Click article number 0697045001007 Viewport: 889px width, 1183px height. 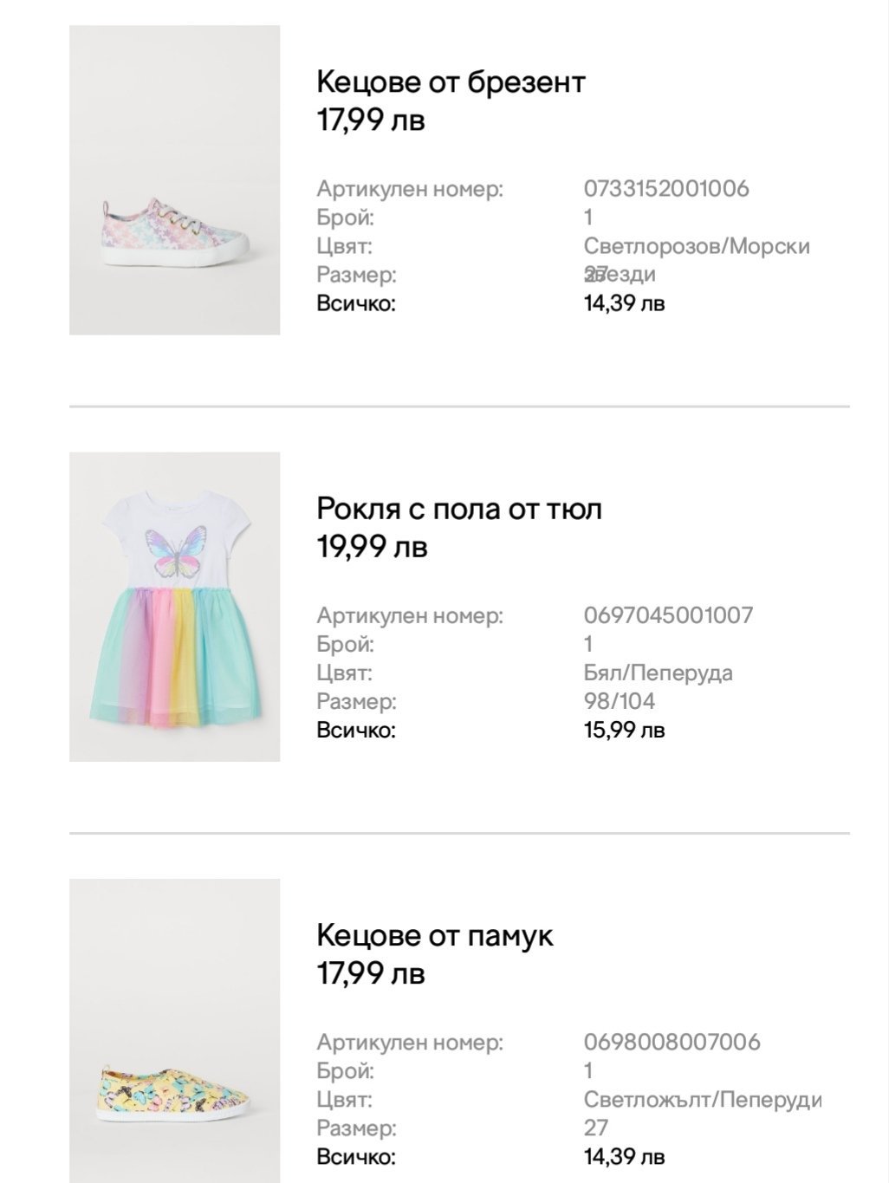coord(668,615)
